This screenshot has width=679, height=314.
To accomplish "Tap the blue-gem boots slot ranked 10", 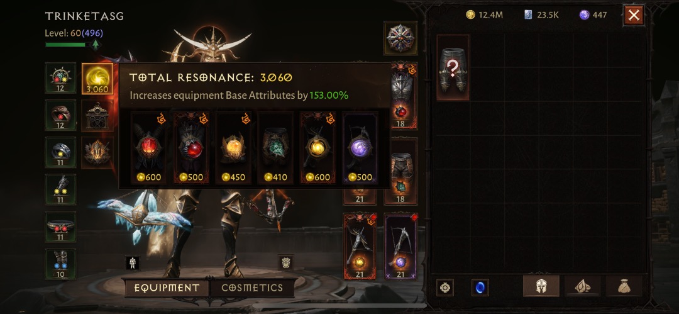I will point(60,264).
